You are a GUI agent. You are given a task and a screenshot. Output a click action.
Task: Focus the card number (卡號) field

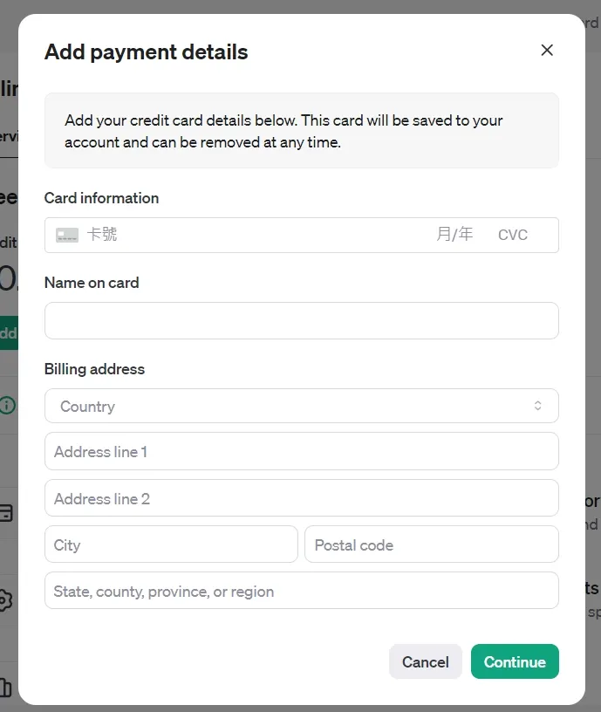pos(253,235)
